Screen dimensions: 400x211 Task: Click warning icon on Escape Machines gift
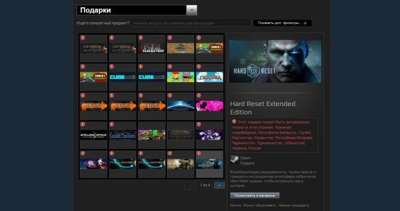tap(111, 124)
